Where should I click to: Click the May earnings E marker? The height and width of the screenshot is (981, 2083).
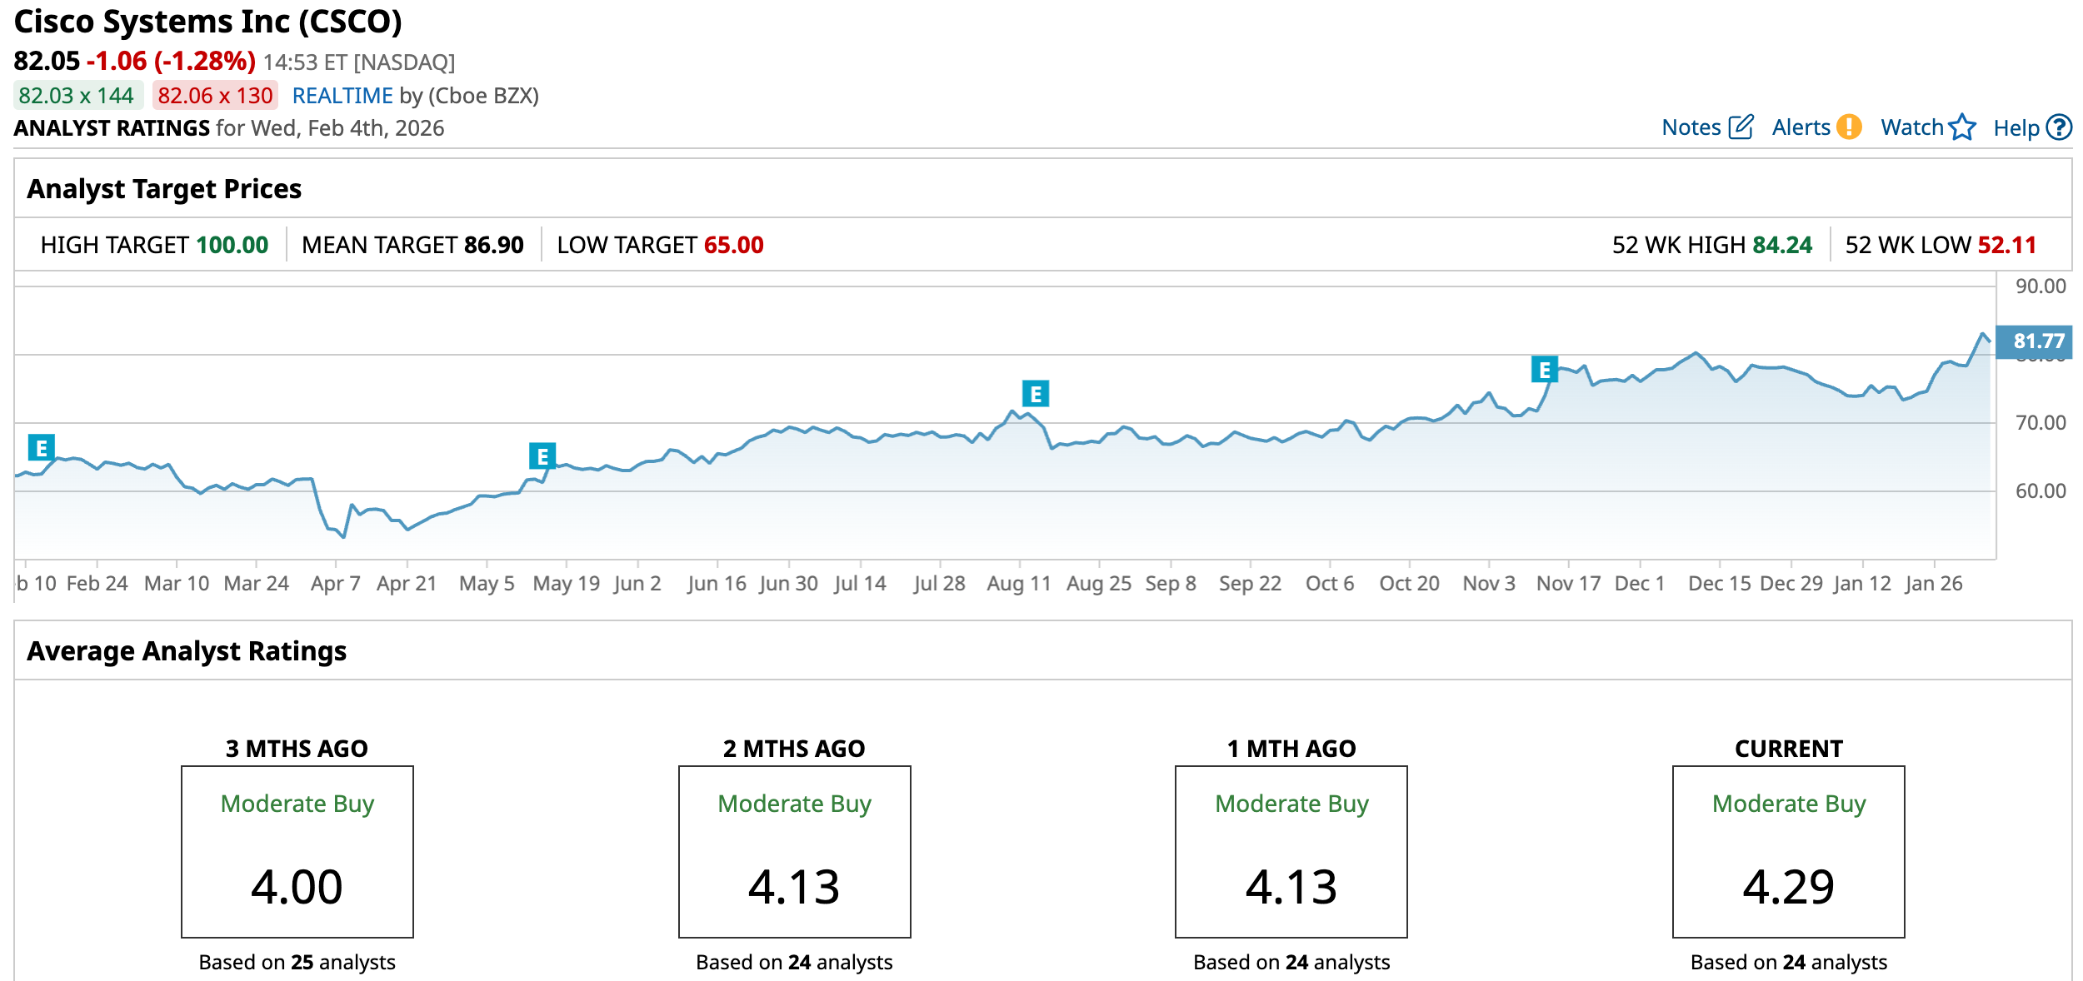(542, 456)
